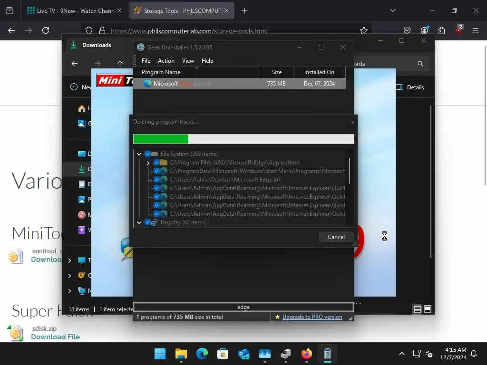Sort by Size column header

[x=276, y=72]
